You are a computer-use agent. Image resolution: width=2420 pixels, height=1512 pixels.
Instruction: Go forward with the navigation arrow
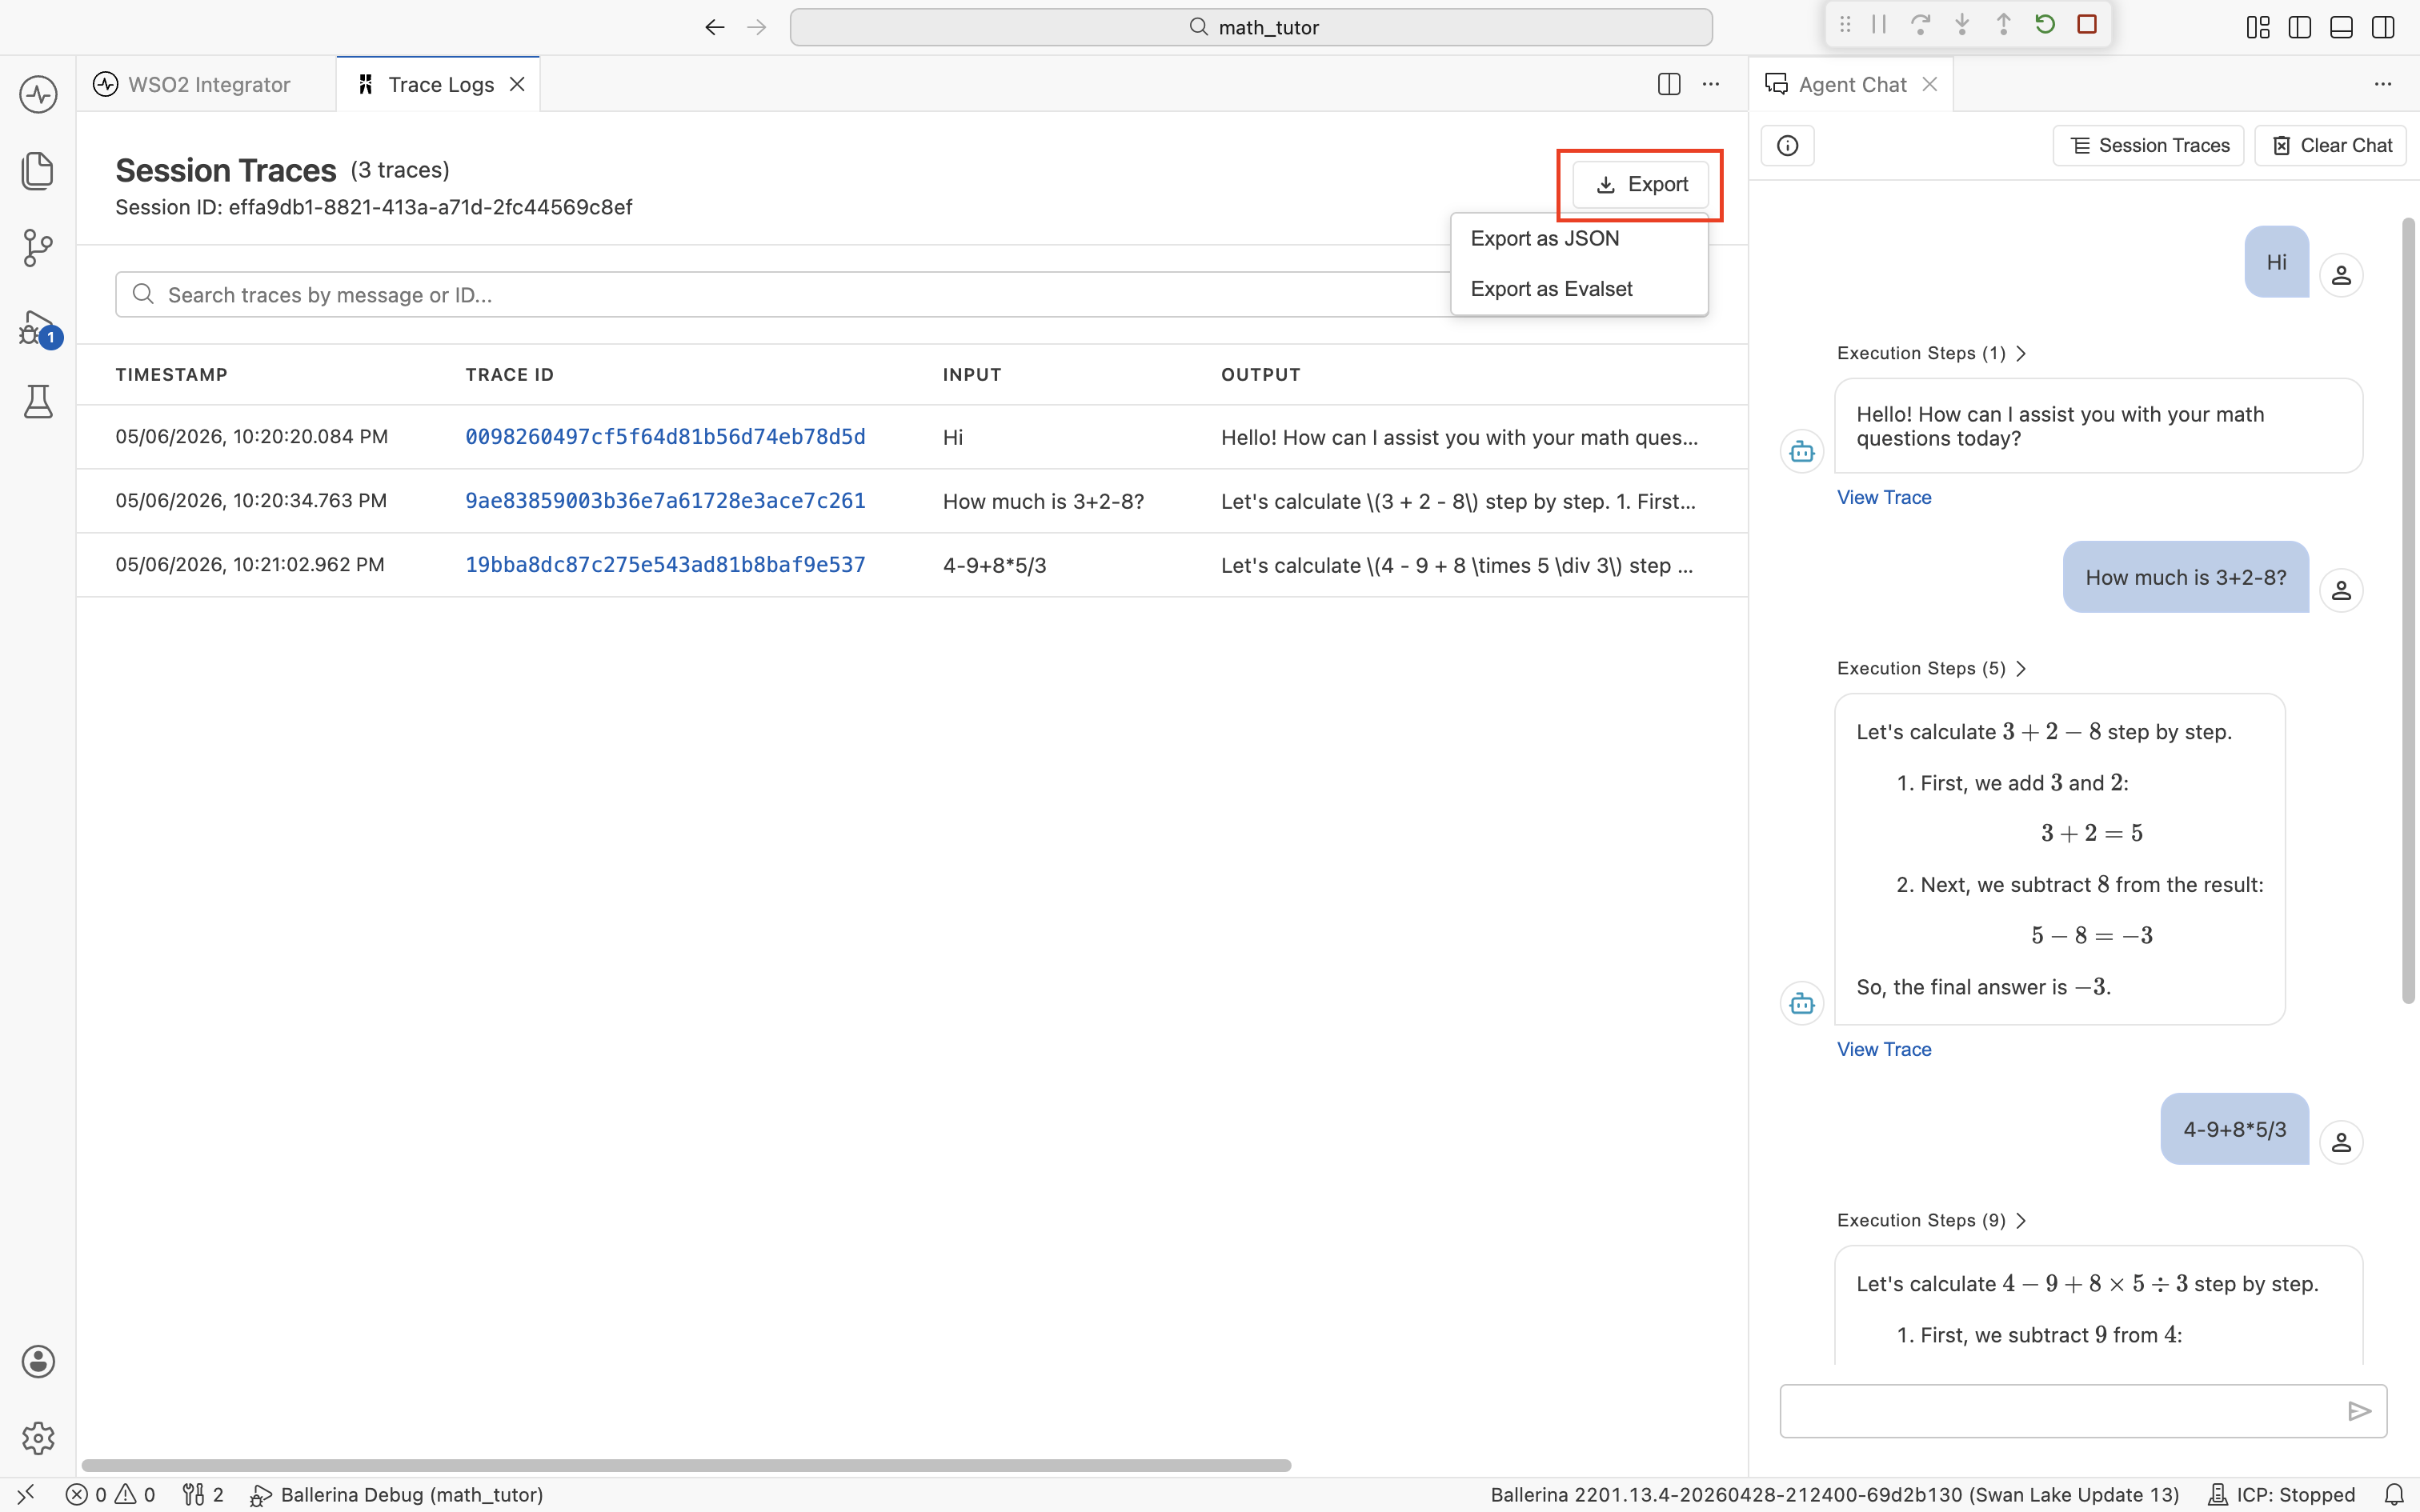(757, 27)
